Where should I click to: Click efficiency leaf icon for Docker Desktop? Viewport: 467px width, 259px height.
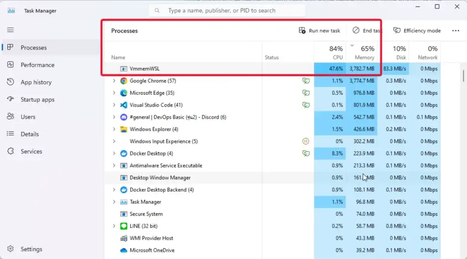(x=306, y=153)
